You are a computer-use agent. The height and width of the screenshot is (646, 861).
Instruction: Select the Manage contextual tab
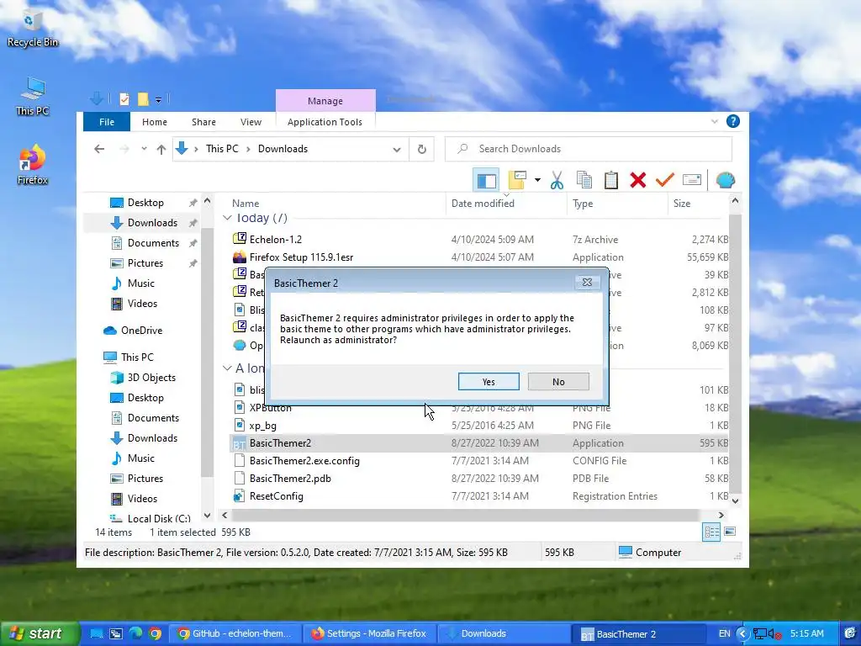point(325,101)
